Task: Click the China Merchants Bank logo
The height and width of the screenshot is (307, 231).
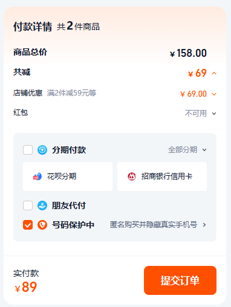Action: (132, 176)
